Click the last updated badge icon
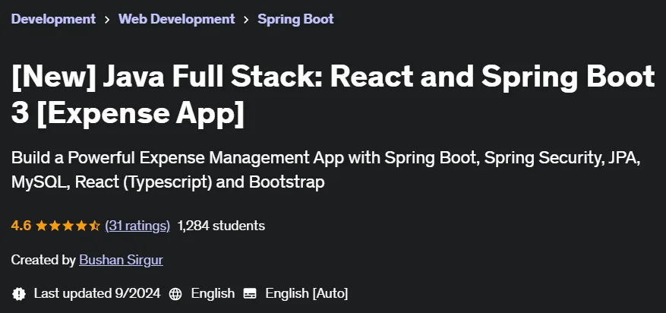 19,293
